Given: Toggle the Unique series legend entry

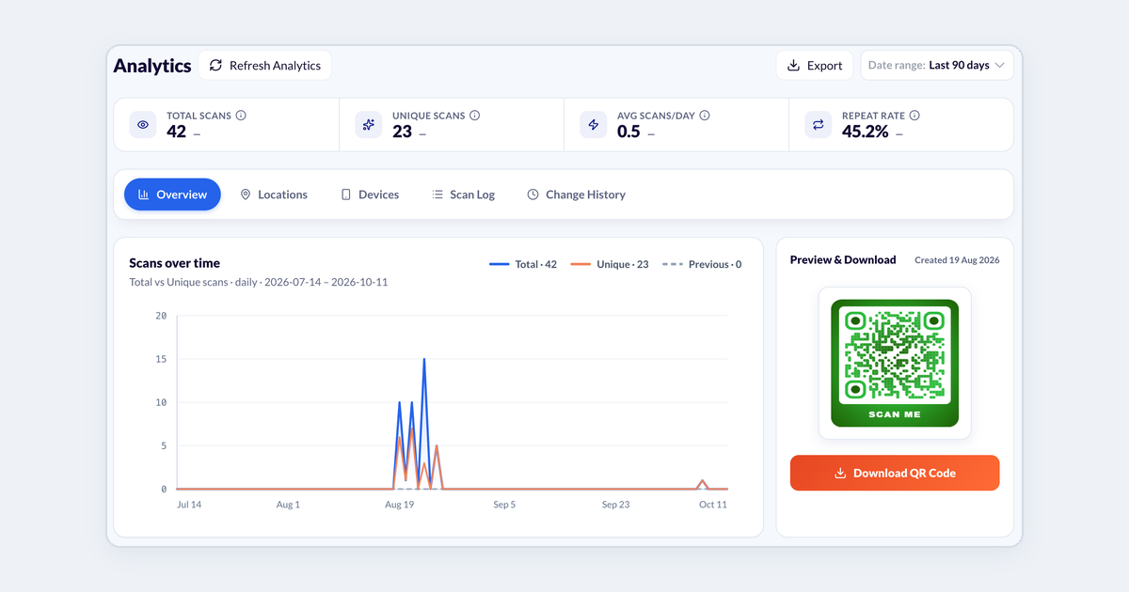Looking at the screenshot, I should pos(610,265).
